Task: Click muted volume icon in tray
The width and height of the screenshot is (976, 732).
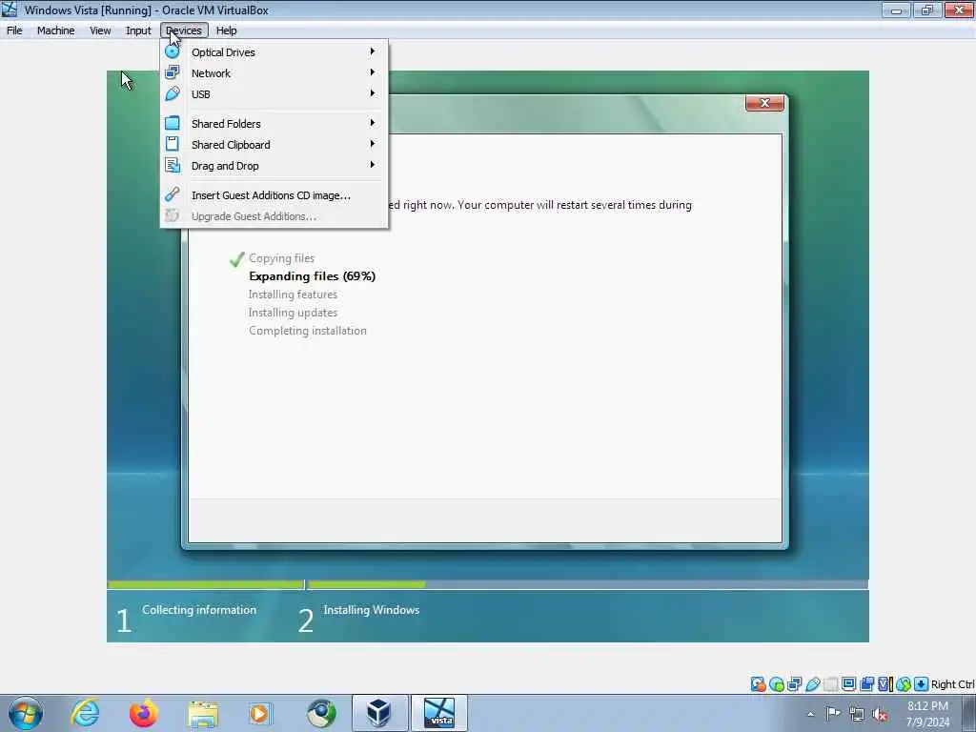Action: (x=880, y=714)
